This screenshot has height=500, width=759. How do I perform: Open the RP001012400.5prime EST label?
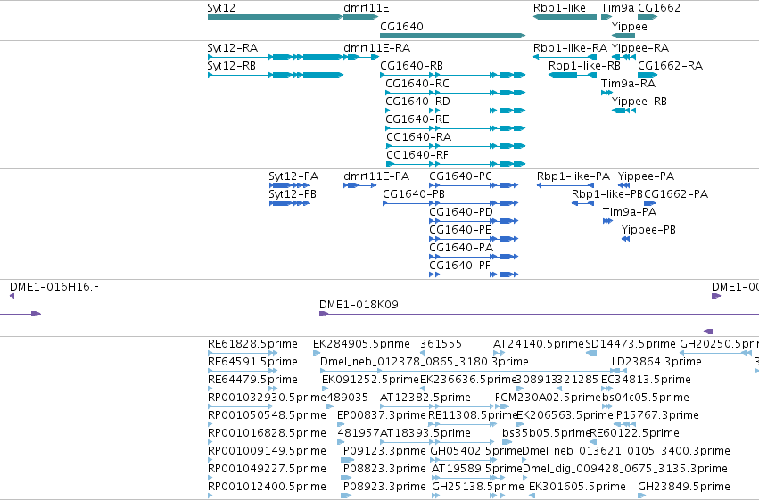(x=267, y=487)
